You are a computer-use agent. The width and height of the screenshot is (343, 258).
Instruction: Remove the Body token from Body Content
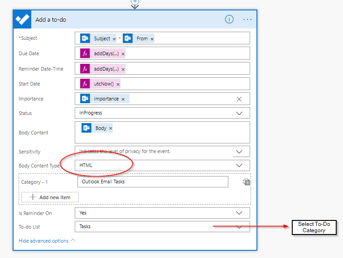111,129
